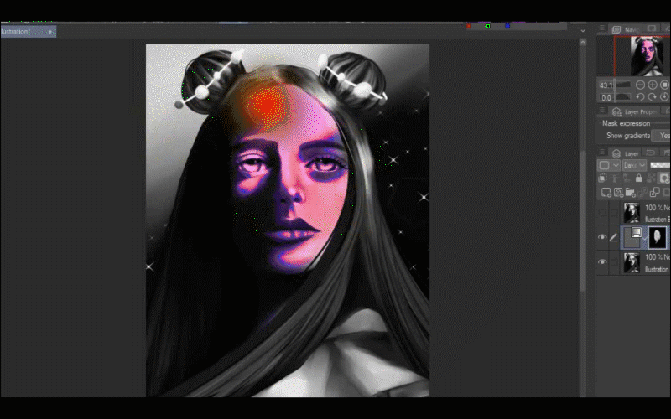Adjust the Navigator rotation slider
Image resolution: width=671 pixels, height=419 pixels.
[623, 97]
